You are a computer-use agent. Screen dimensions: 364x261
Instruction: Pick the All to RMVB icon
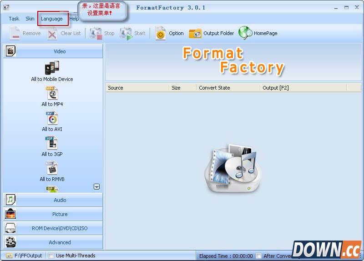tap(52, 168)
